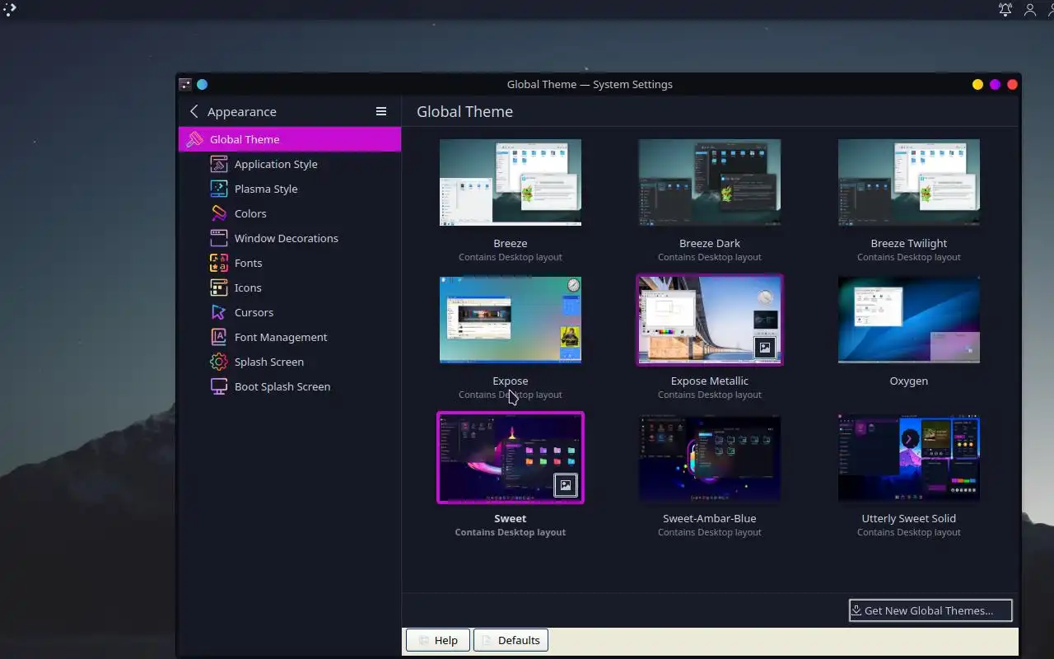Click preview image icon on Expose Metallic
The image size is (1054, 659).
pyautogui.click(x=765, y=348)
